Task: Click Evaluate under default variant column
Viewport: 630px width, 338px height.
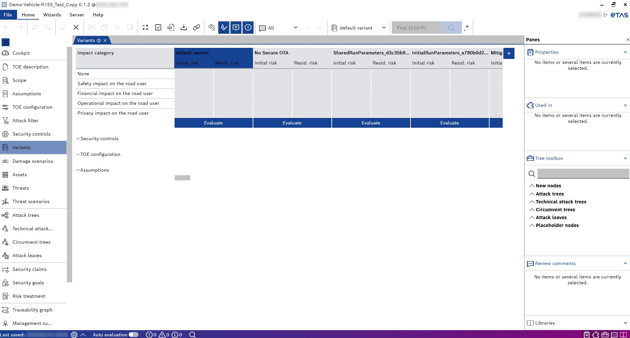Action: click(x=213, y=123)
